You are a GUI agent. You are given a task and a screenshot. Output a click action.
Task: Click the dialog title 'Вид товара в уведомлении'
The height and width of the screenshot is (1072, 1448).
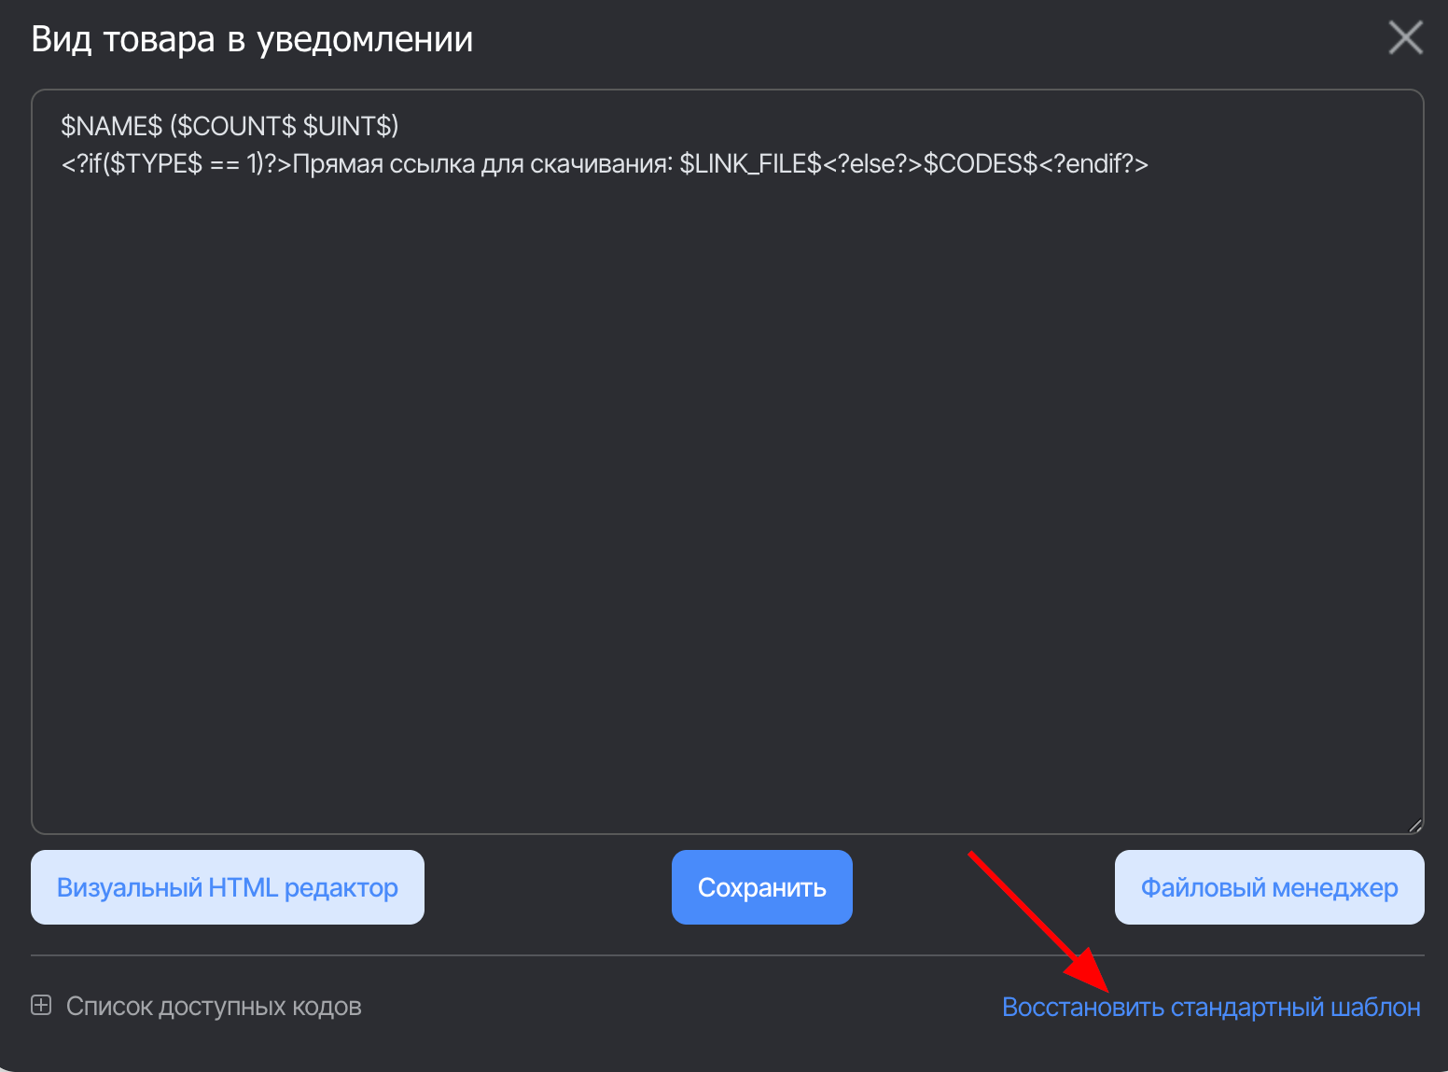click(x=252, y=40)
